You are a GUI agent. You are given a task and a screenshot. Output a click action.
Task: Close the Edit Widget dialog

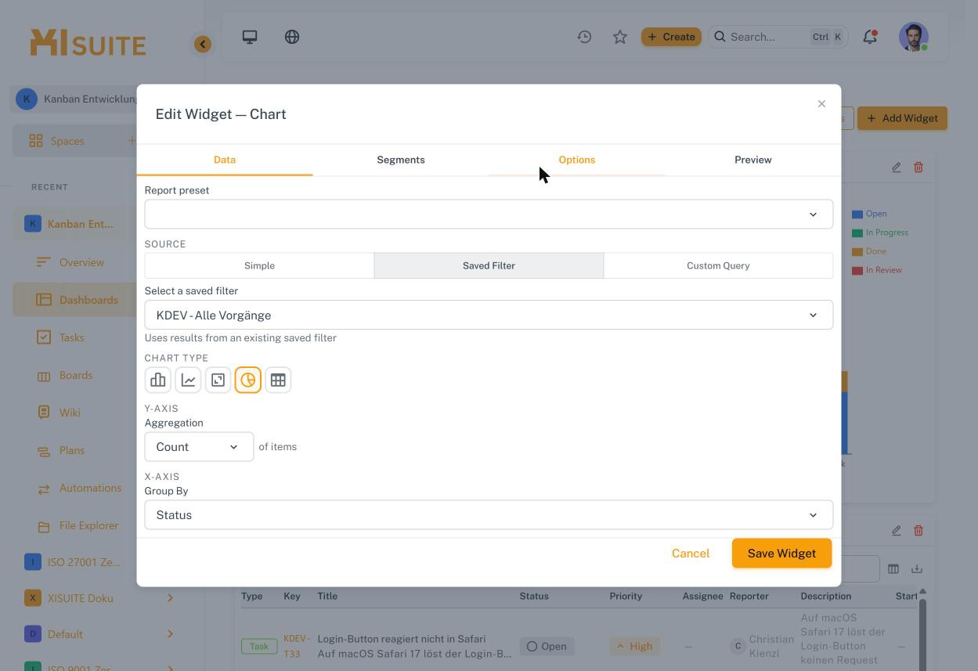point(821,103)
